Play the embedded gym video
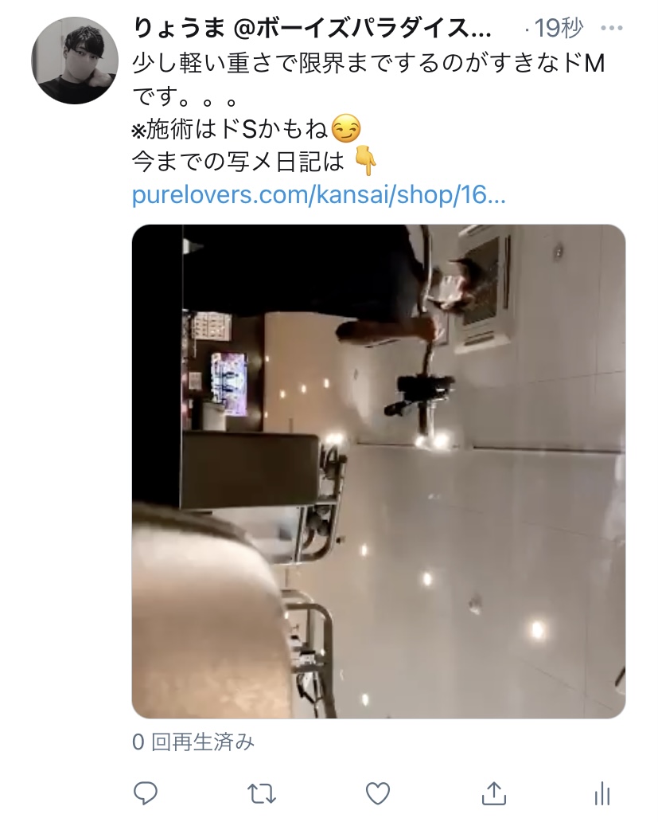The height and width of the screenshot is (822, 658). [379, 472]
